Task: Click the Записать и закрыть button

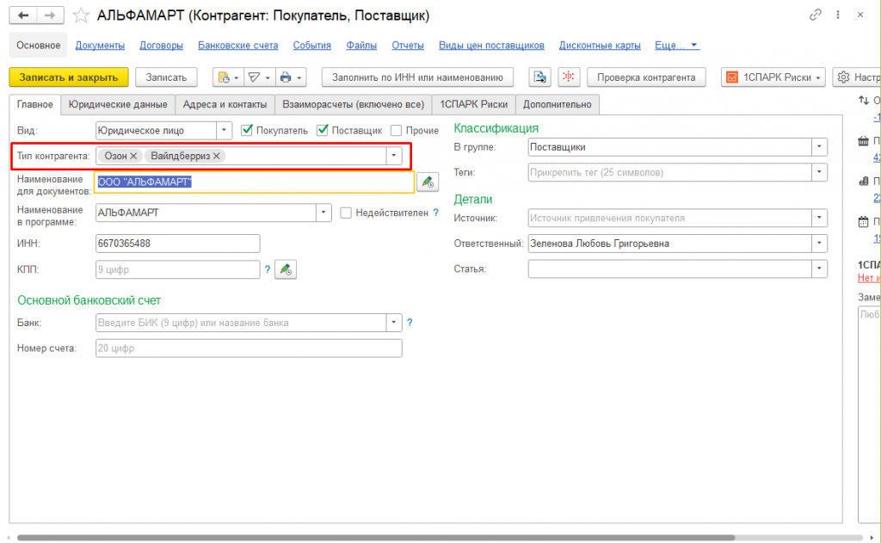Action: tap(69, 77)
